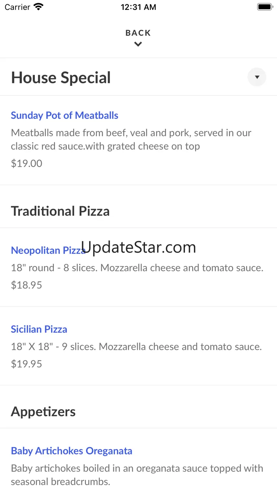The height and width of the screenshot is (492, 277).
Task: Click the baby artichokes description text
Action: (137, 475)
